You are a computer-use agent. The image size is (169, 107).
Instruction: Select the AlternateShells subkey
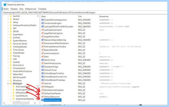[x=23, y=86]
